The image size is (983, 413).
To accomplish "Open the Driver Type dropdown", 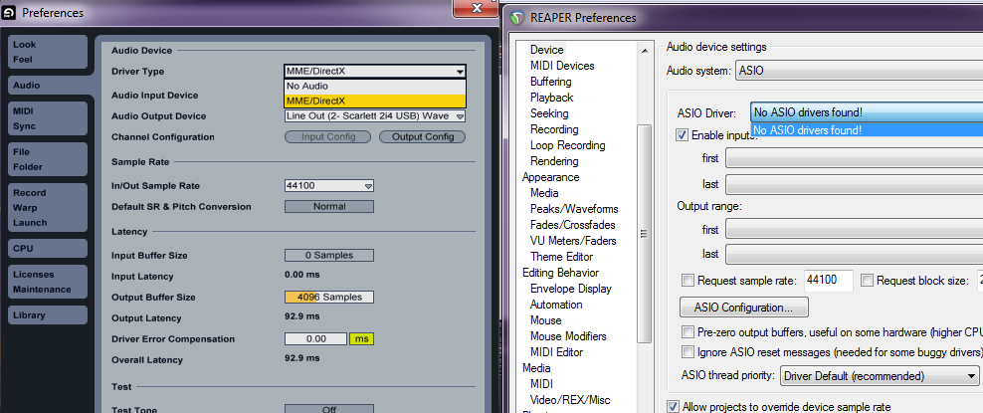I will tap(375, 72).
